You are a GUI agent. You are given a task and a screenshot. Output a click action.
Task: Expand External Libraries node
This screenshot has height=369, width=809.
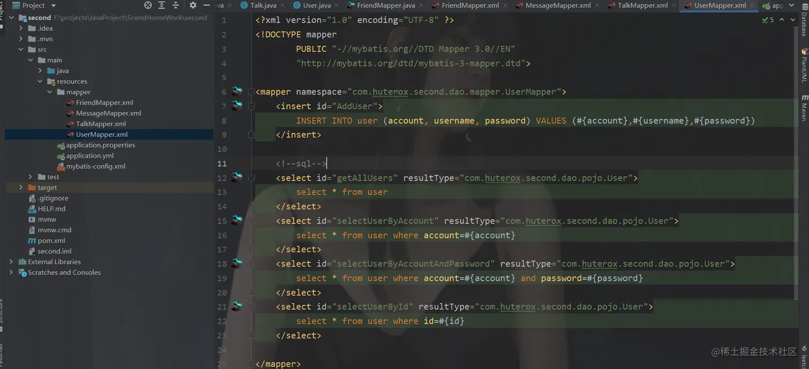point(11,262)
